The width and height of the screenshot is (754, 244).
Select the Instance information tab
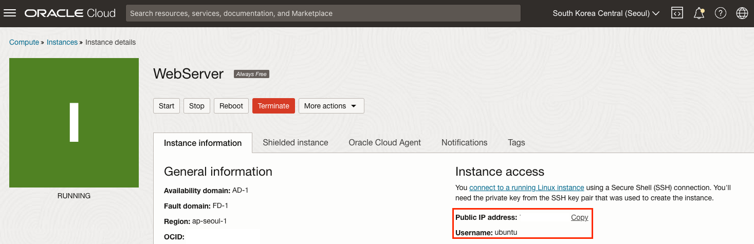click(x=203, y=143)
